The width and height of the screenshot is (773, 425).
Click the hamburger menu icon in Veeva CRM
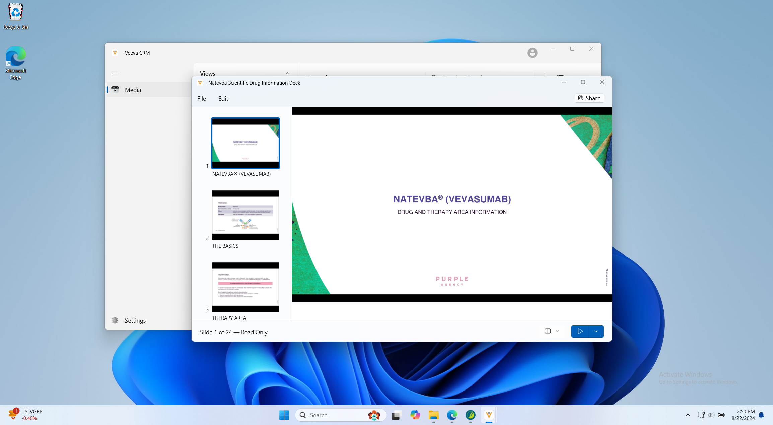tap(115, 73)
